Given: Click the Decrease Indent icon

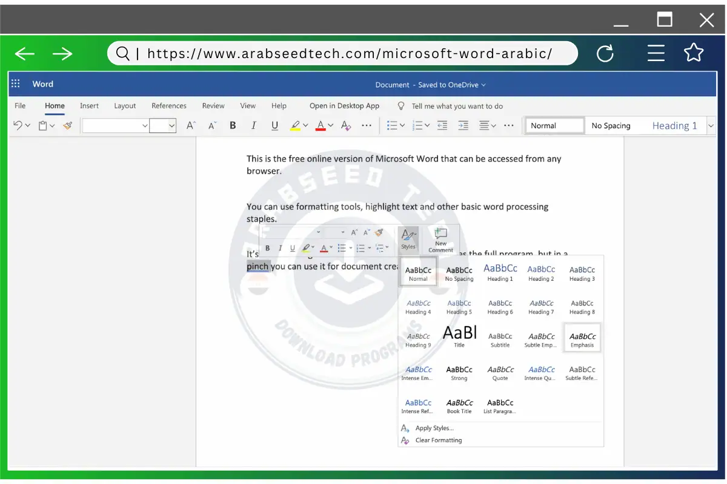Looking at the screenshot, I should click(442, 126).
